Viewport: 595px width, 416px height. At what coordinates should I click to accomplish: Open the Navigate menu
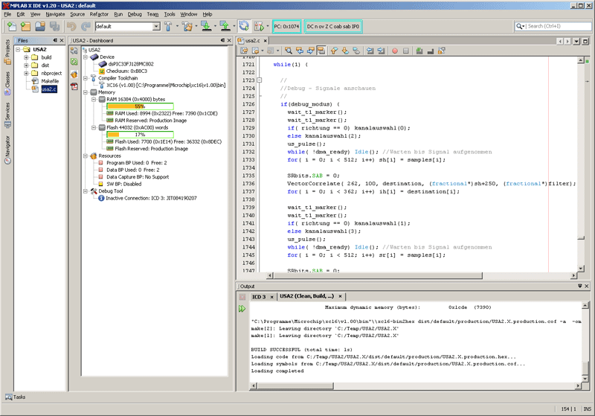(55, 14)
